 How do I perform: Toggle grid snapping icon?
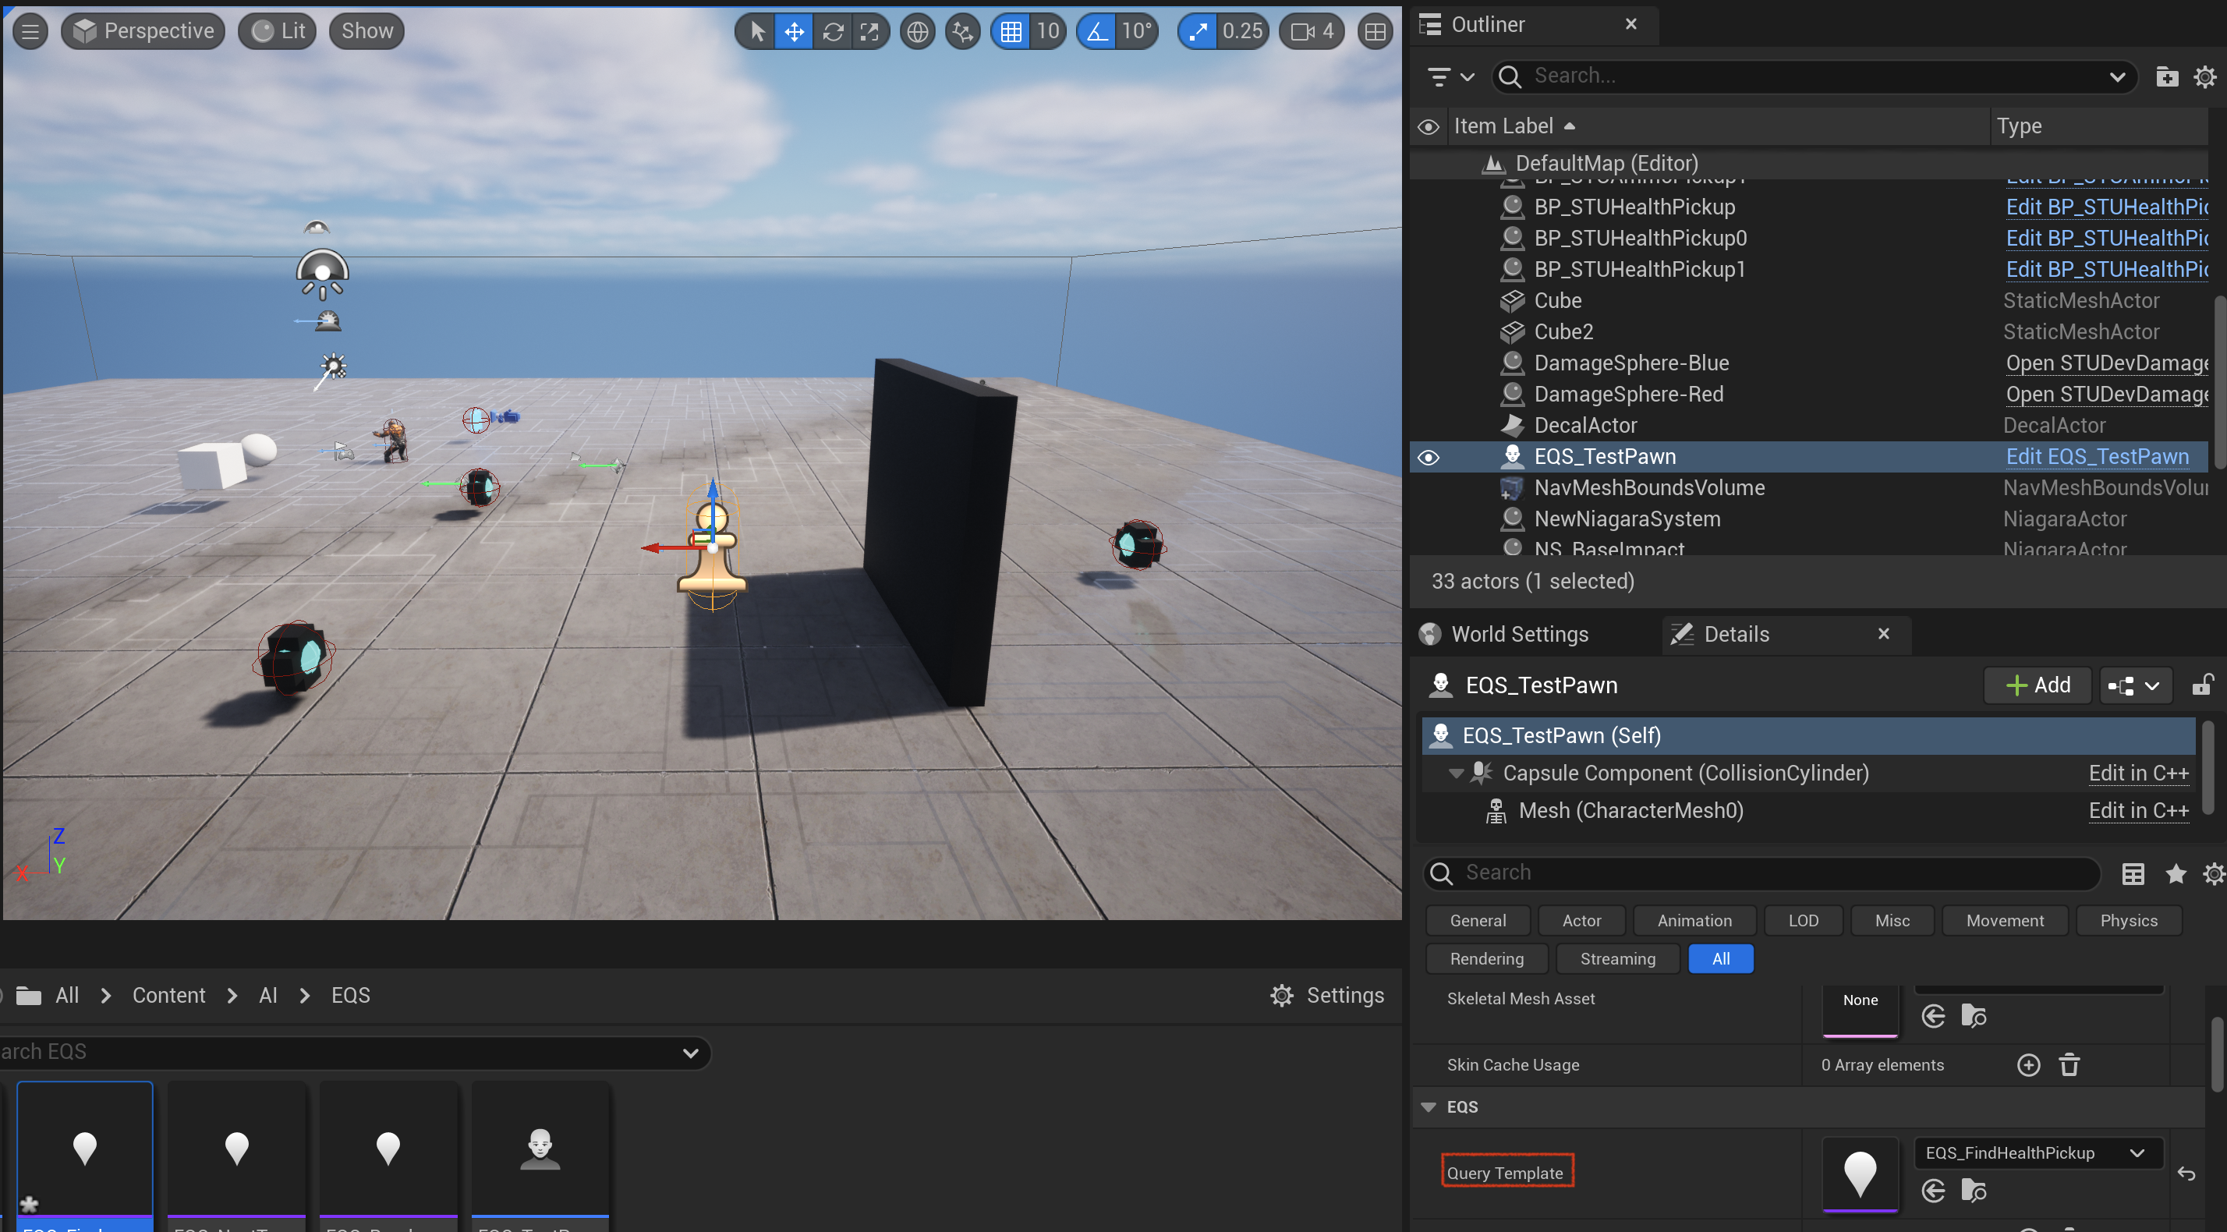click(1011, 32)
